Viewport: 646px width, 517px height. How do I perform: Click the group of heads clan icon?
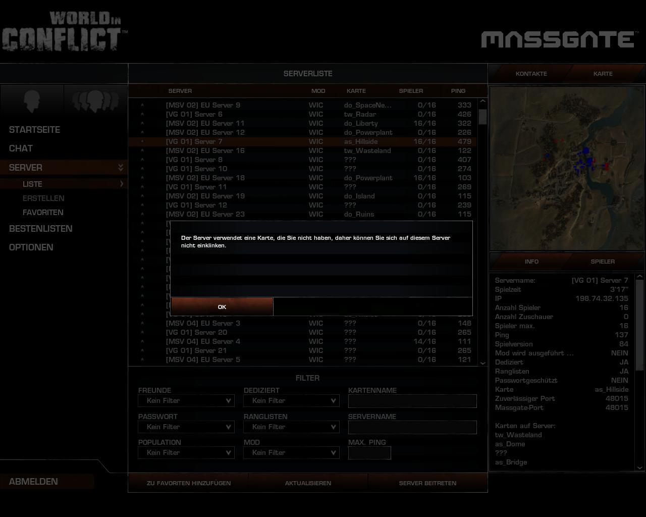point(95,100)
